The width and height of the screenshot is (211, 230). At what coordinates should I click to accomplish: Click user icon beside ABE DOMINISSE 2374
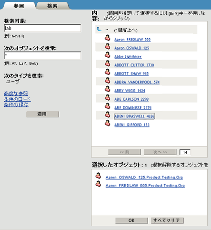(x=108, y=106)
